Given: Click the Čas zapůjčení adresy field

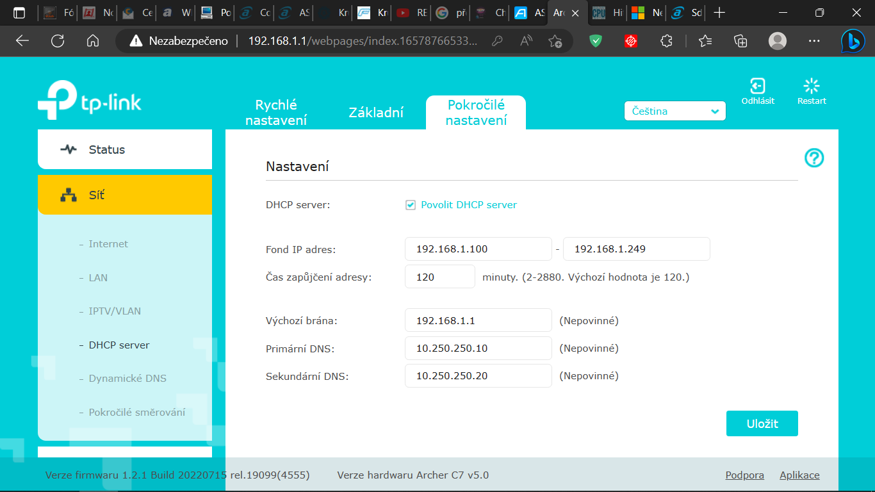Looking at the screenshot, I should coord(439,277).
